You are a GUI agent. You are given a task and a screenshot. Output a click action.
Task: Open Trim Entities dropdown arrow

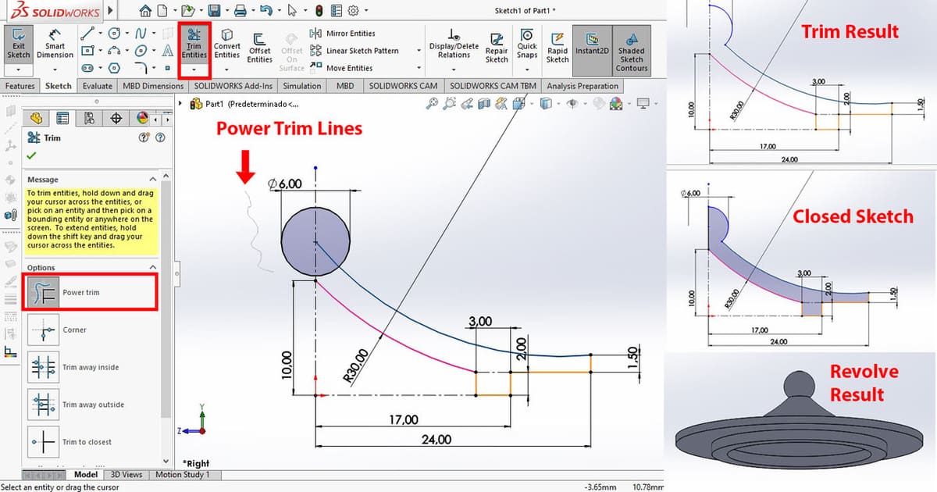(194, 70)
